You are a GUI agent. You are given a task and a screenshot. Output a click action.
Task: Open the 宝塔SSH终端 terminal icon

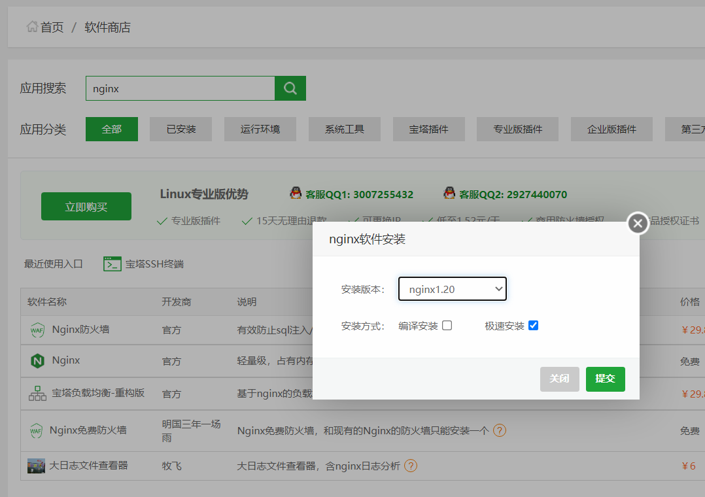coord(112,264)
